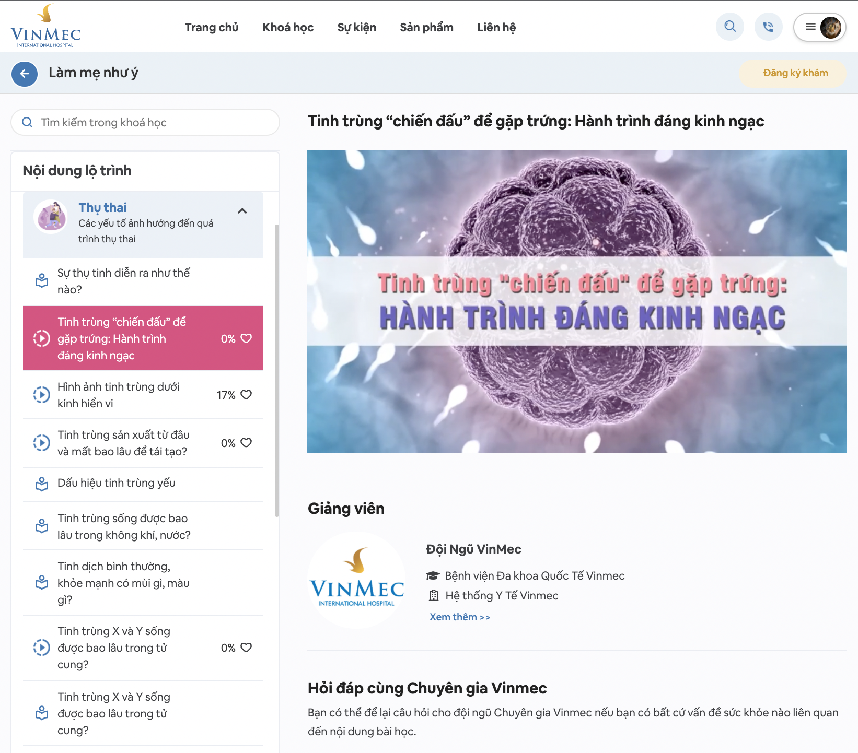Click the Vinmec logo in header
This screenshot has height=753, width=858.
(46, 26)
